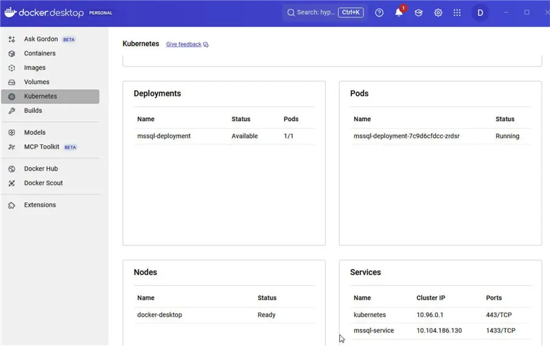Click the Docker whale logo icon
Image resolution: width=550 pixels, height=346 pixels.
click(x=10, y=12)
